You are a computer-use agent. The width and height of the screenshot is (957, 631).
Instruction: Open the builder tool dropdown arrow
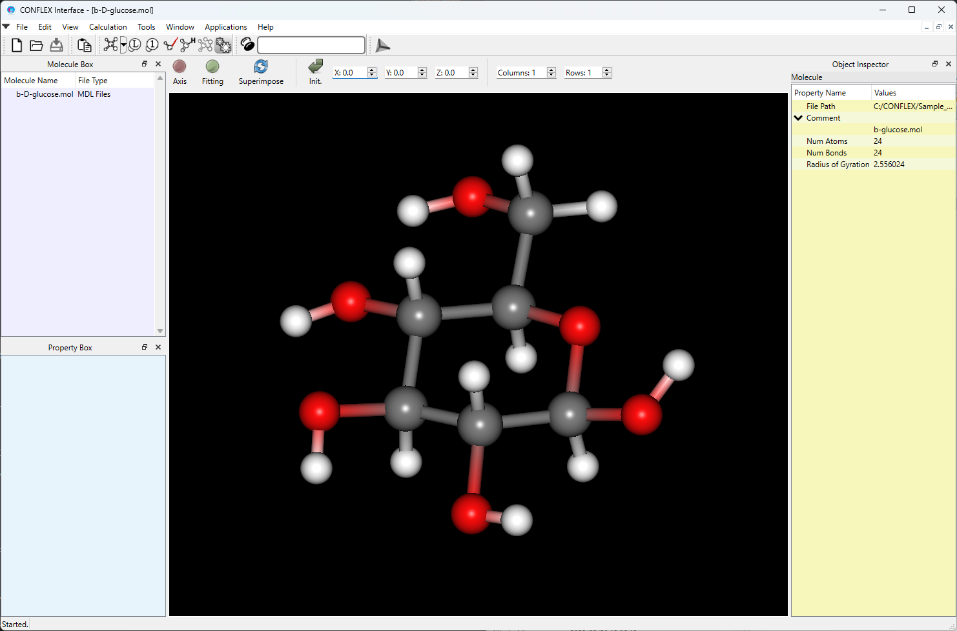pyautogui.click(x=122, y=45)
